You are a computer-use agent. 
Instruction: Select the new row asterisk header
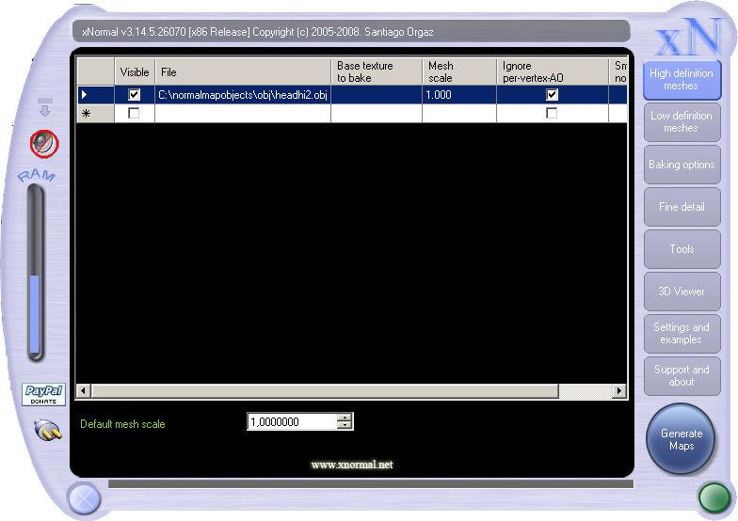pyautogui.click(x=96, y=113)
